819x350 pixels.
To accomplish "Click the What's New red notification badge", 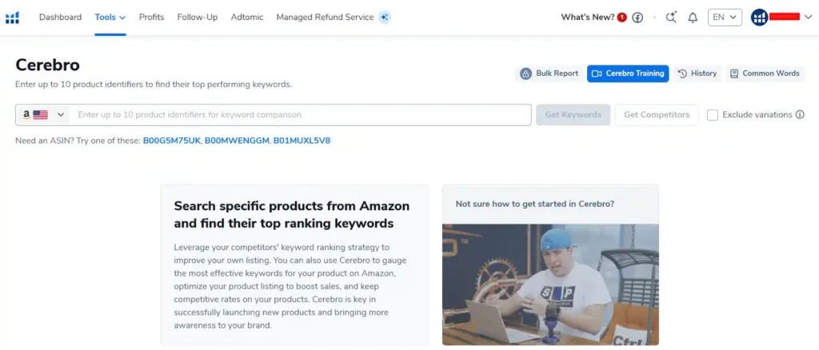I will (x=622, y=18).
